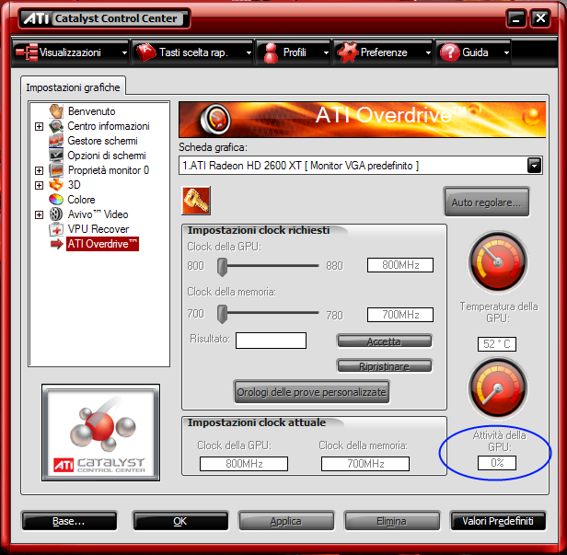Click the Base... button
This screenshot has height=555, width=567.
[x=69, y=521]
